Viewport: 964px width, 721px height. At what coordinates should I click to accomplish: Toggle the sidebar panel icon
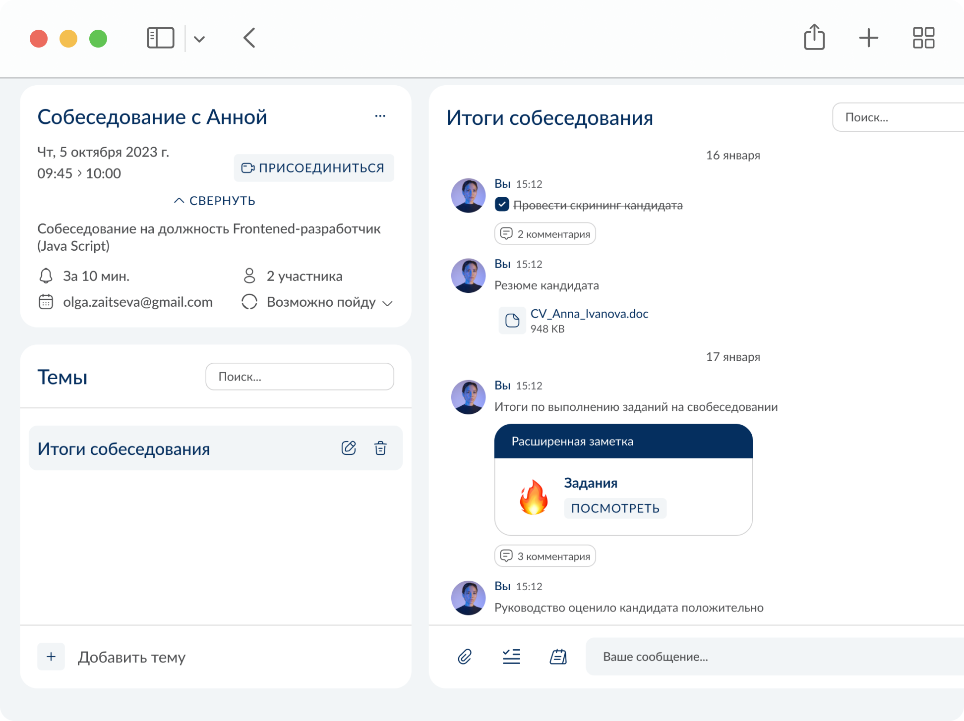click(x=160, y=38)
